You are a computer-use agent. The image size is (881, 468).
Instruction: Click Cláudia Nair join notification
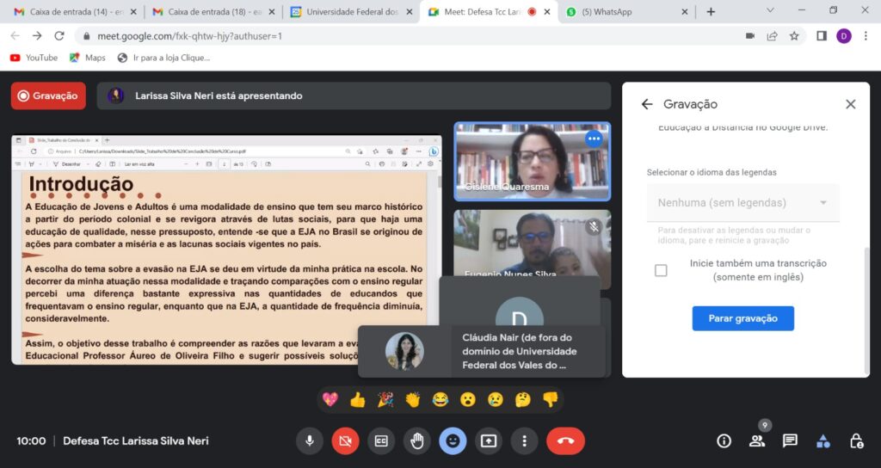482,351
